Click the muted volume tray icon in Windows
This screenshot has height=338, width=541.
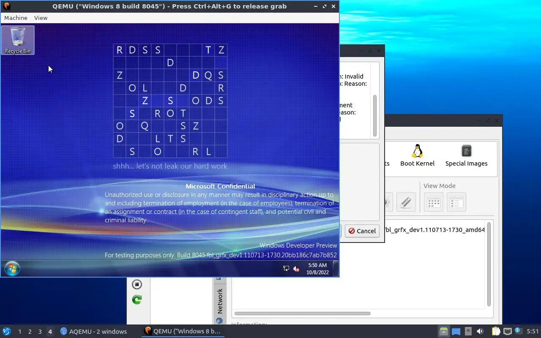296,269
